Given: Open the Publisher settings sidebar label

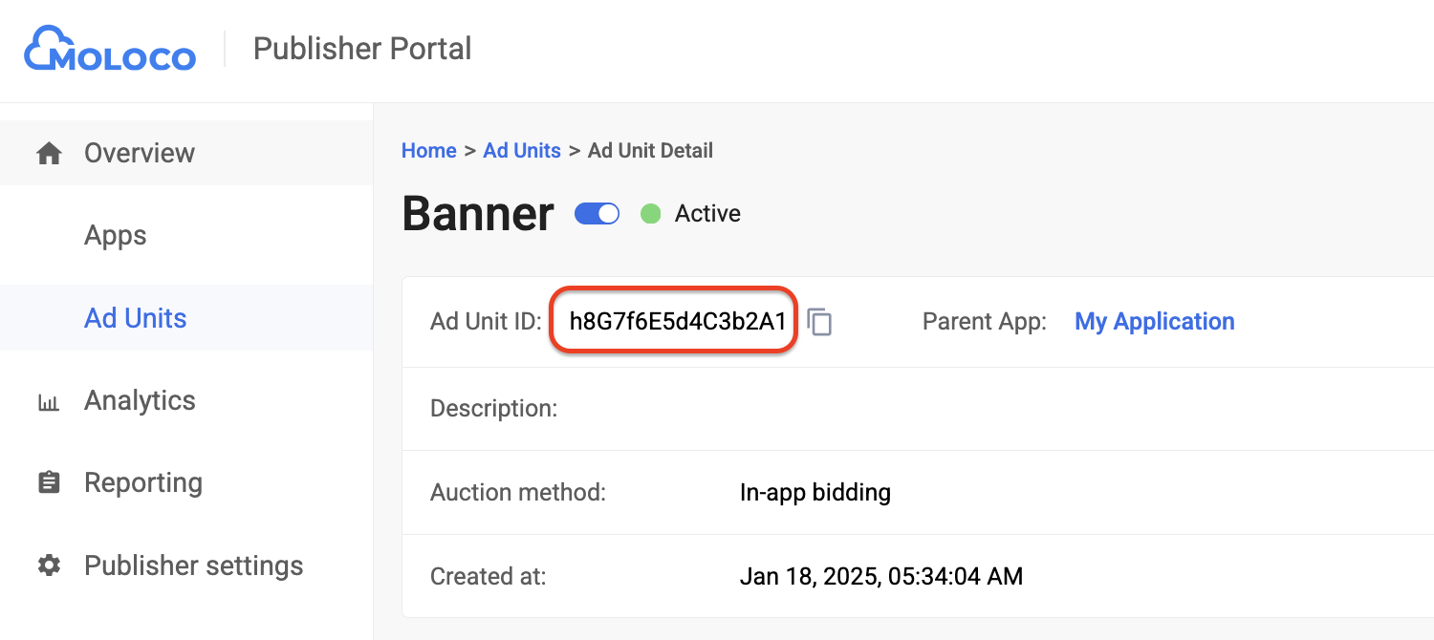Looking at the screenshot, I should pos(193,565).
